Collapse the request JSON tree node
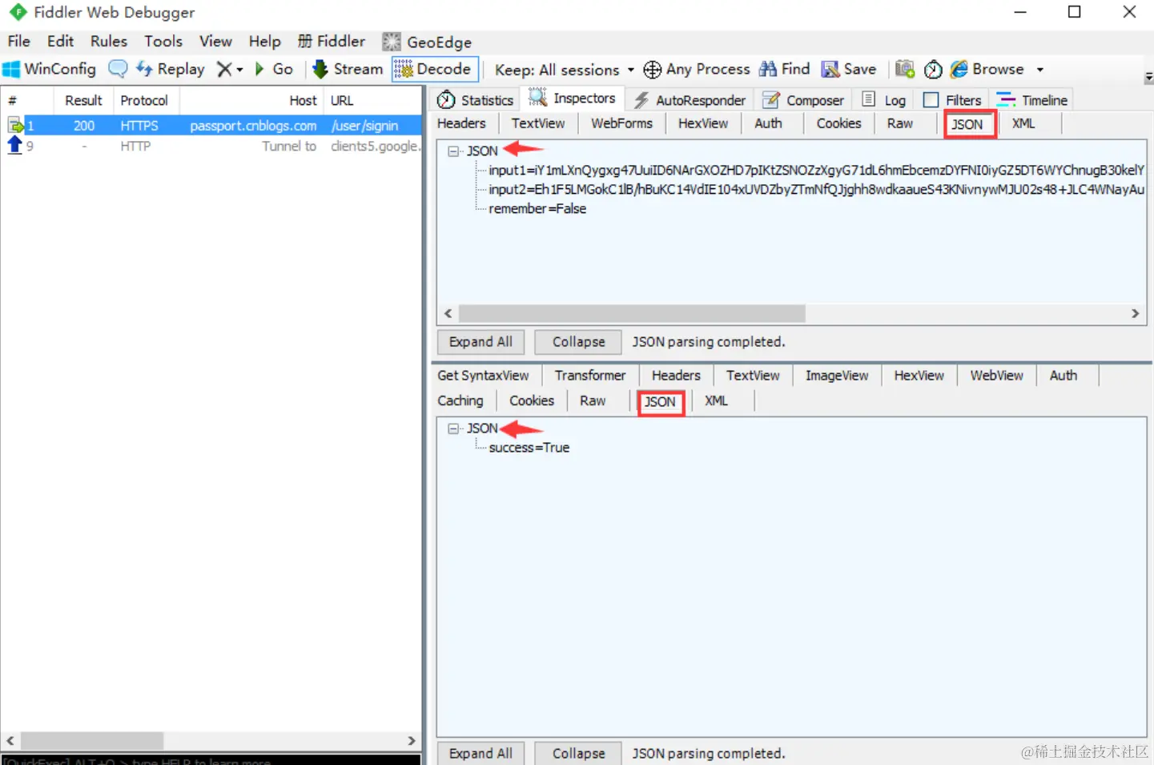The height and width of the screenshot is (765, 1154). coord(453,151)
